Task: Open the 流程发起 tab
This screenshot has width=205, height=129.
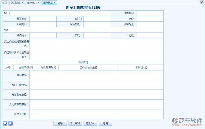Action: tap(16, 3)
